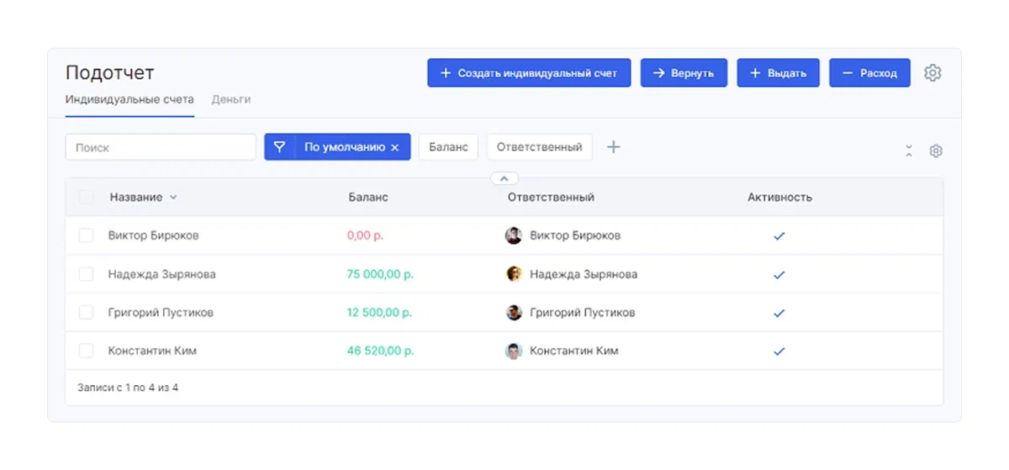This screenshot has height=470, width=1009.
Task: Remove the По умолчанию filter with X
Action: [x=395, y=147]
